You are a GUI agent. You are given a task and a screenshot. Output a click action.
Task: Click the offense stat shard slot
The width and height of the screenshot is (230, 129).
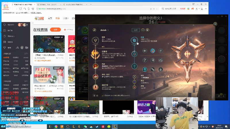click(x=134, y=77)
